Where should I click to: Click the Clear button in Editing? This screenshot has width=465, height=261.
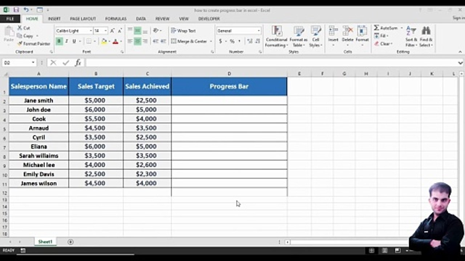point(383,43)
